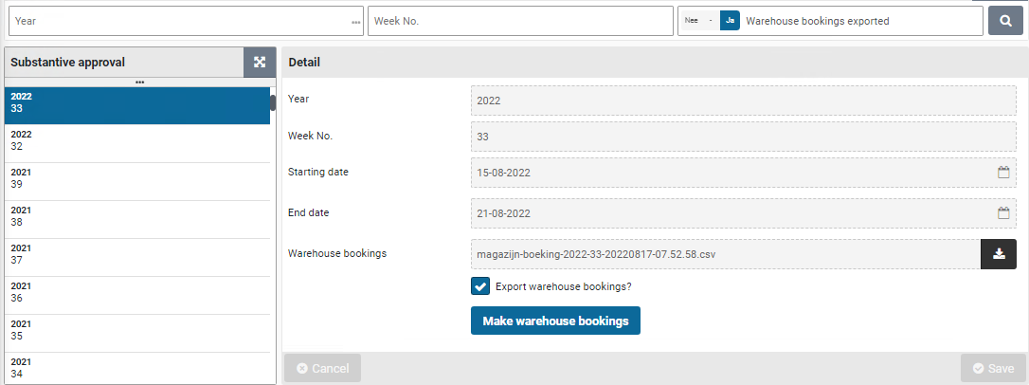Image resolution: width=1029 pixels, height=385 pixels.
Task: Click the Year filter input field
Action: pos(178,21)
